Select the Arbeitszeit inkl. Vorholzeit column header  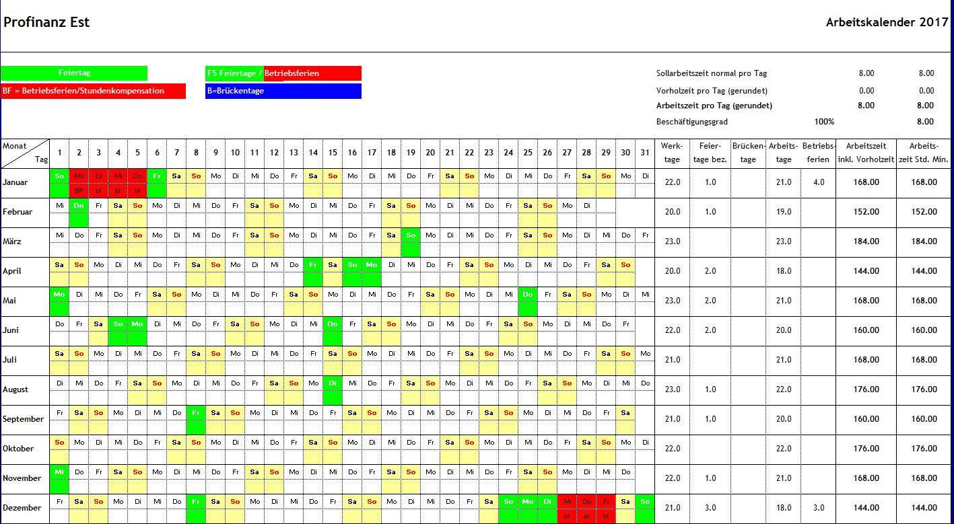865,153
